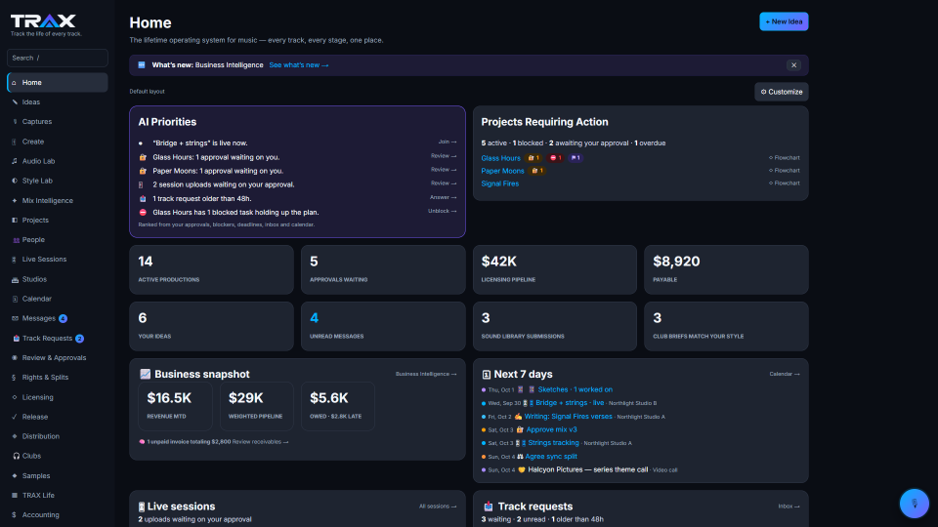Click the Customize button
Viewport: 938px width, 527px height.
782,92
